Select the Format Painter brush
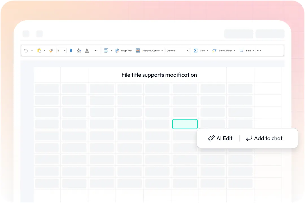This screenshot has width=305, height=203. coord(51,51)
